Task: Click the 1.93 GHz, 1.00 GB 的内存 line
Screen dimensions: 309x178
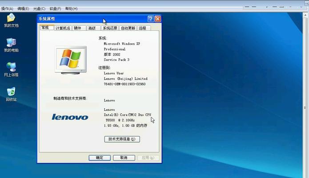Action: pyautogui.click(x=125, y=125)
